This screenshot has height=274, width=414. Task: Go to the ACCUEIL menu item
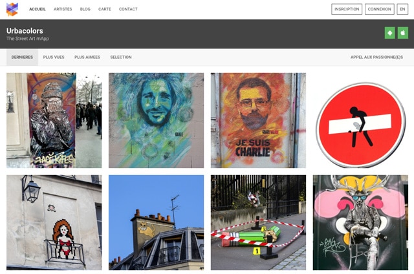coord(38,9)
